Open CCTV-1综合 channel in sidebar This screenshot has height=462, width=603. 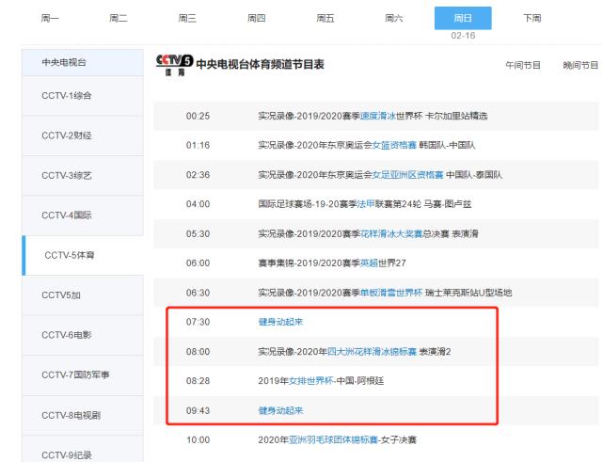point(83,96)
